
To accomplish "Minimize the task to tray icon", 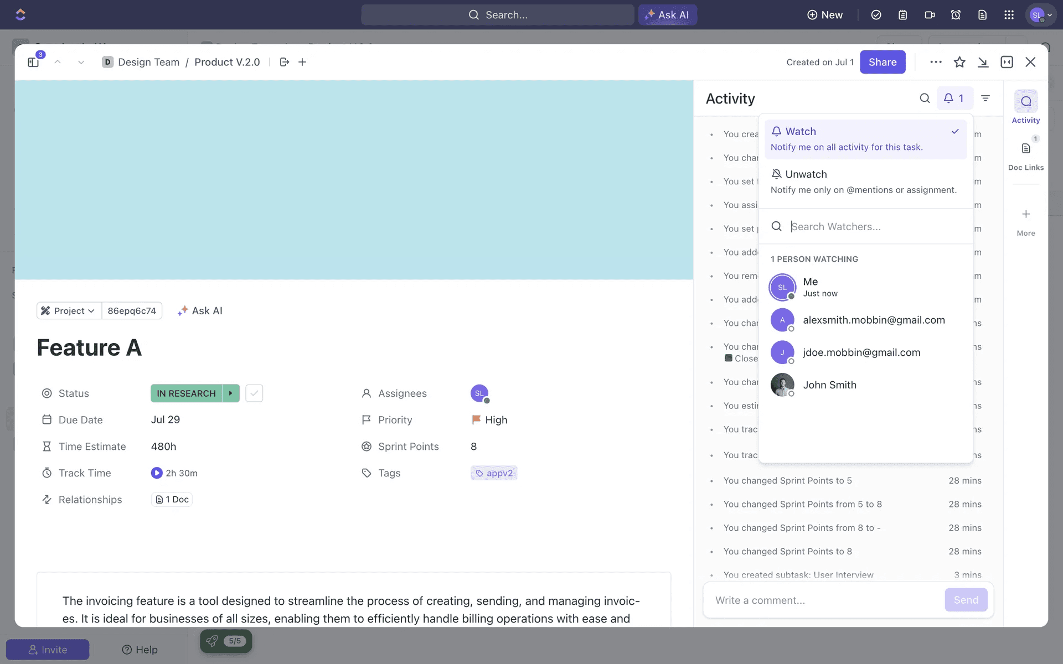I will (x=983, y=62).
